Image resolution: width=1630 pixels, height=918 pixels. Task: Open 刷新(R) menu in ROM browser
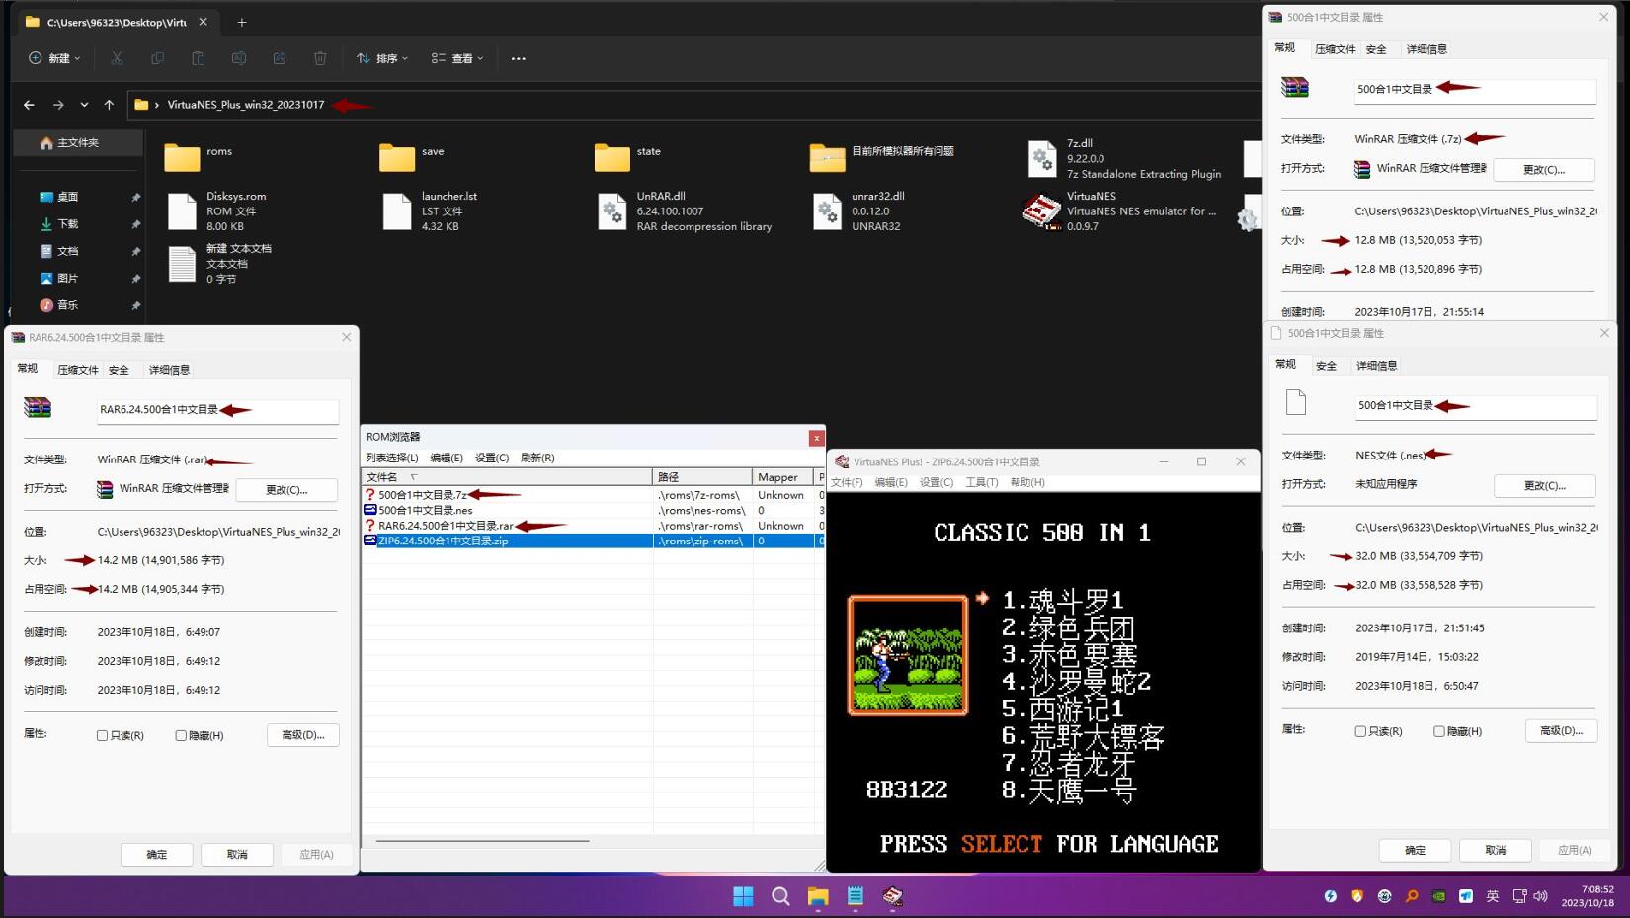[x=537, y=458]
